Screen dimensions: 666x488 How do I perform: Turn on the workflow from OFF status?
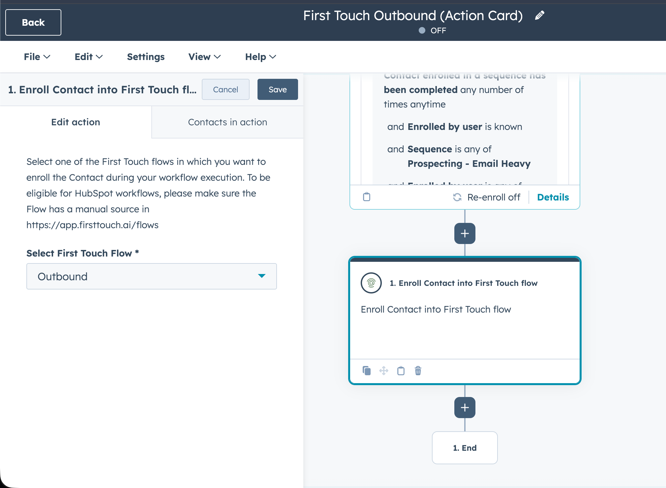[422, 30]
